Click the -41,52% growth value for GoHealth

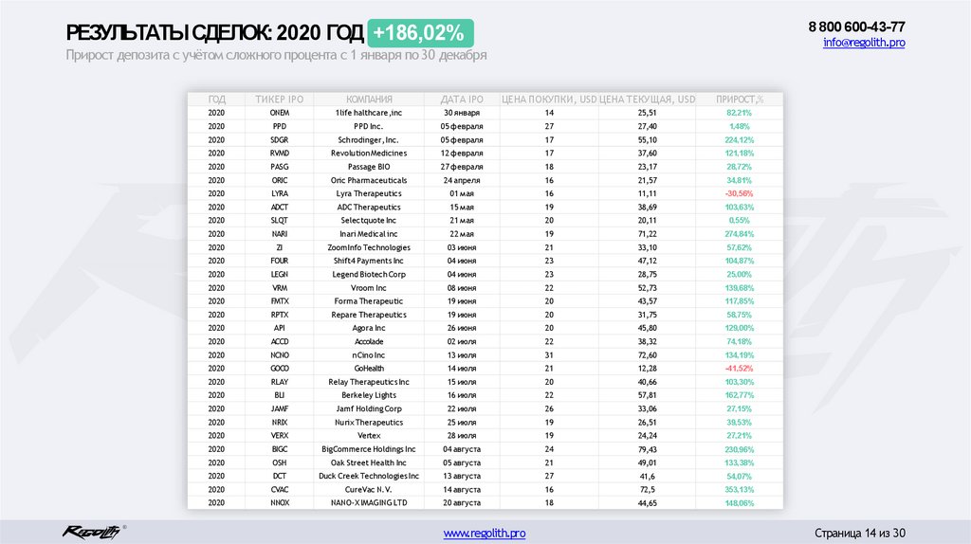(x=740, y=369)
